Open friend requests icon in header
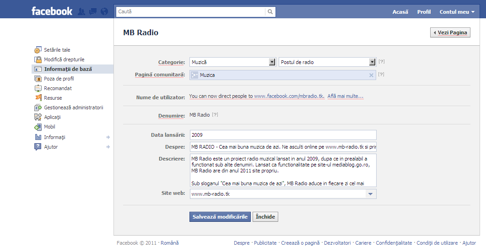 click(81, 12)
